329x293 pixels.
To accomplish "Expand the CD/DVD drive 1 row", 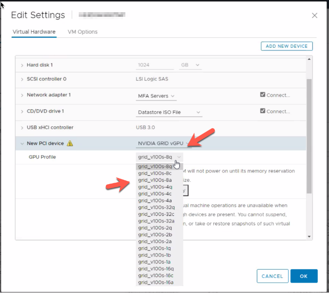I will pos(22,112).
